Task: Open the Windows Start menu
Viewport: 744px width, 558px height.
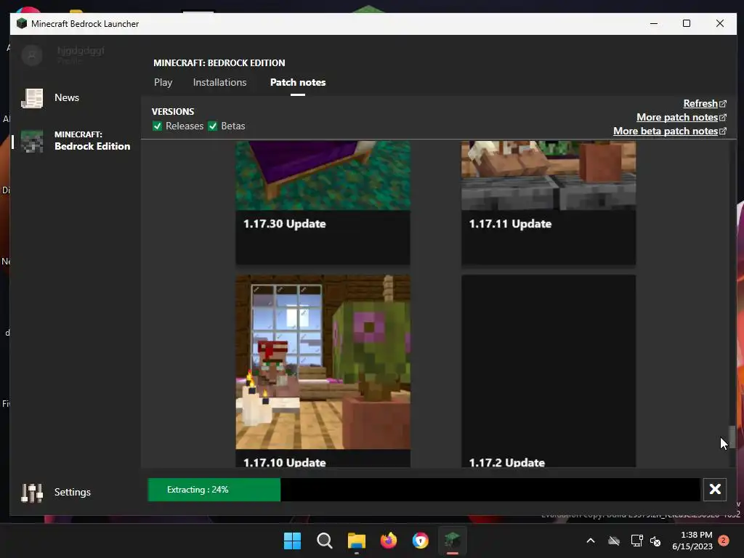Action: tap(292, 541)
